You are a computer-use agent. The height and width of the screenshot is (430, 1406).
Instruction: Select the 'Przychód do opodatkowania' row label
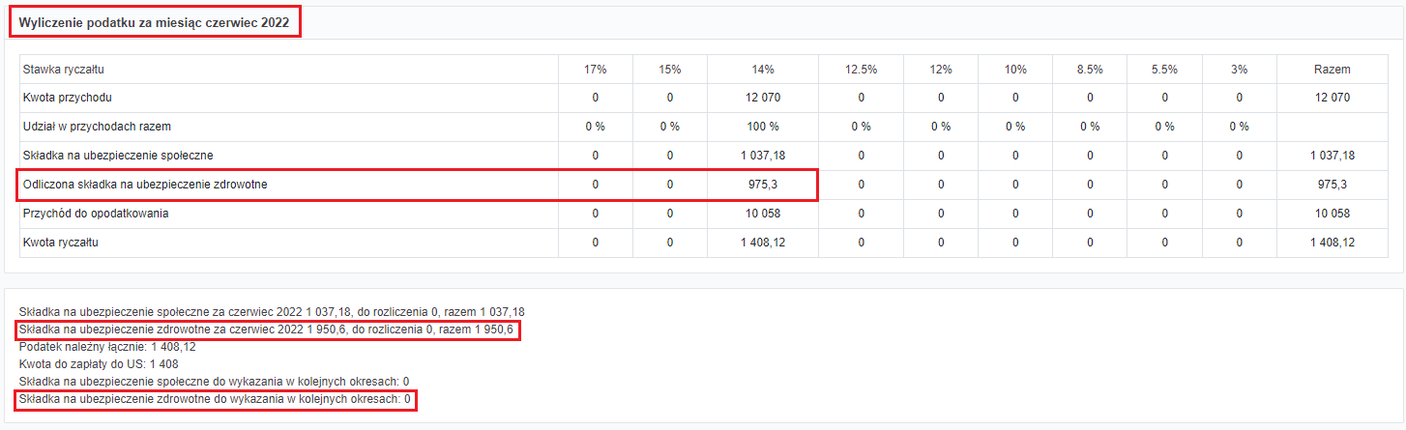click(x=96, y=214)
